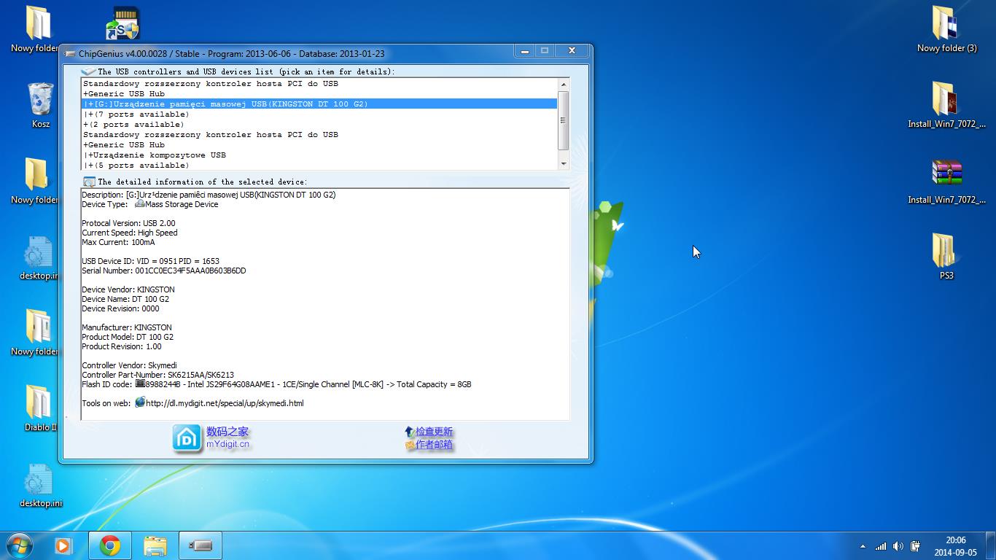This screenshot has height=560, width=996.
Task: Click the 'Manufacturer: KINGSTON' line
Action: point(127,327)
